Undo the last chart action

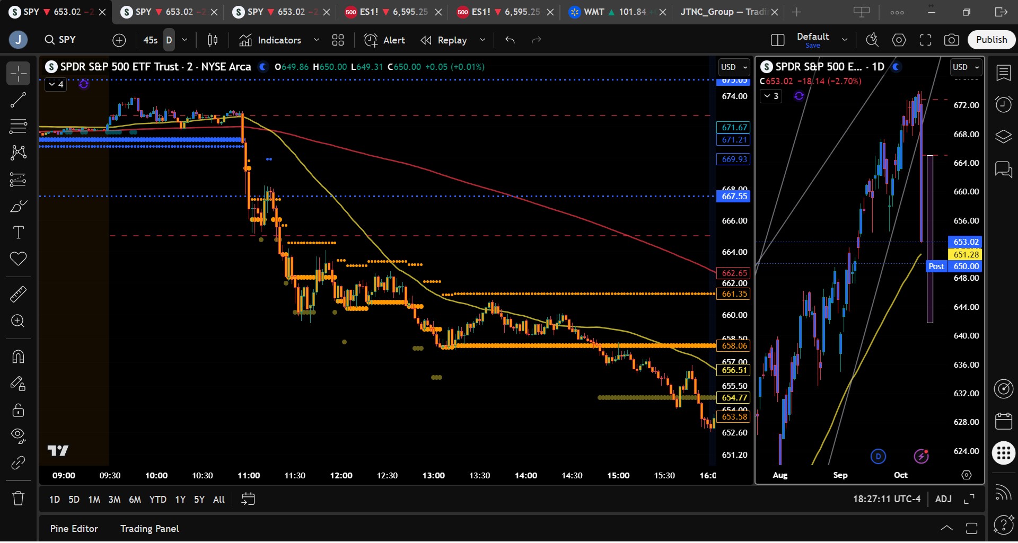click(x=510, y=40)
